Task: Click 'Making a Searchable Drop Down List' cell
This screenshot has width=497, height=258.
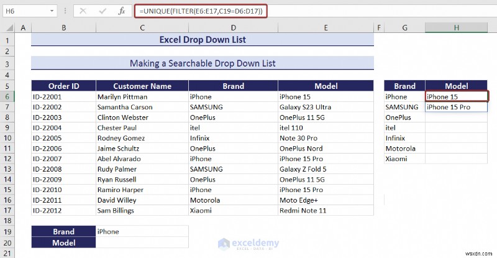Action: coord(203,63)
